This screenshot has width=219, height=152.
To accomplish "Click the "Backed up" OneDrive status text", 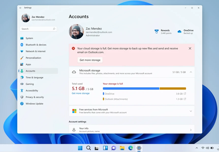I will [188, 33].
